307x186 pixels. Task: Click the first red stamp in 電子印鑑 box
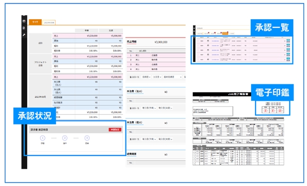(266, 110)
